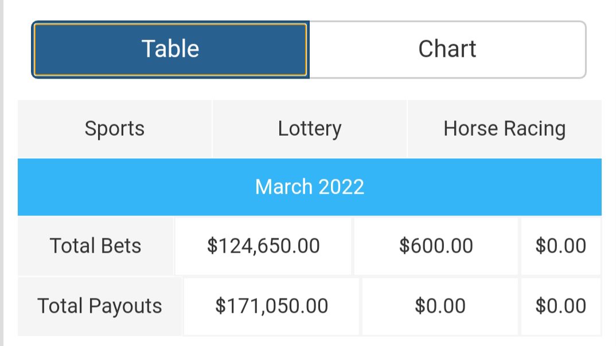The height and width of the screenshot is (346, 616).
Task: Click the Lottery column header
Action: (309, 129)
